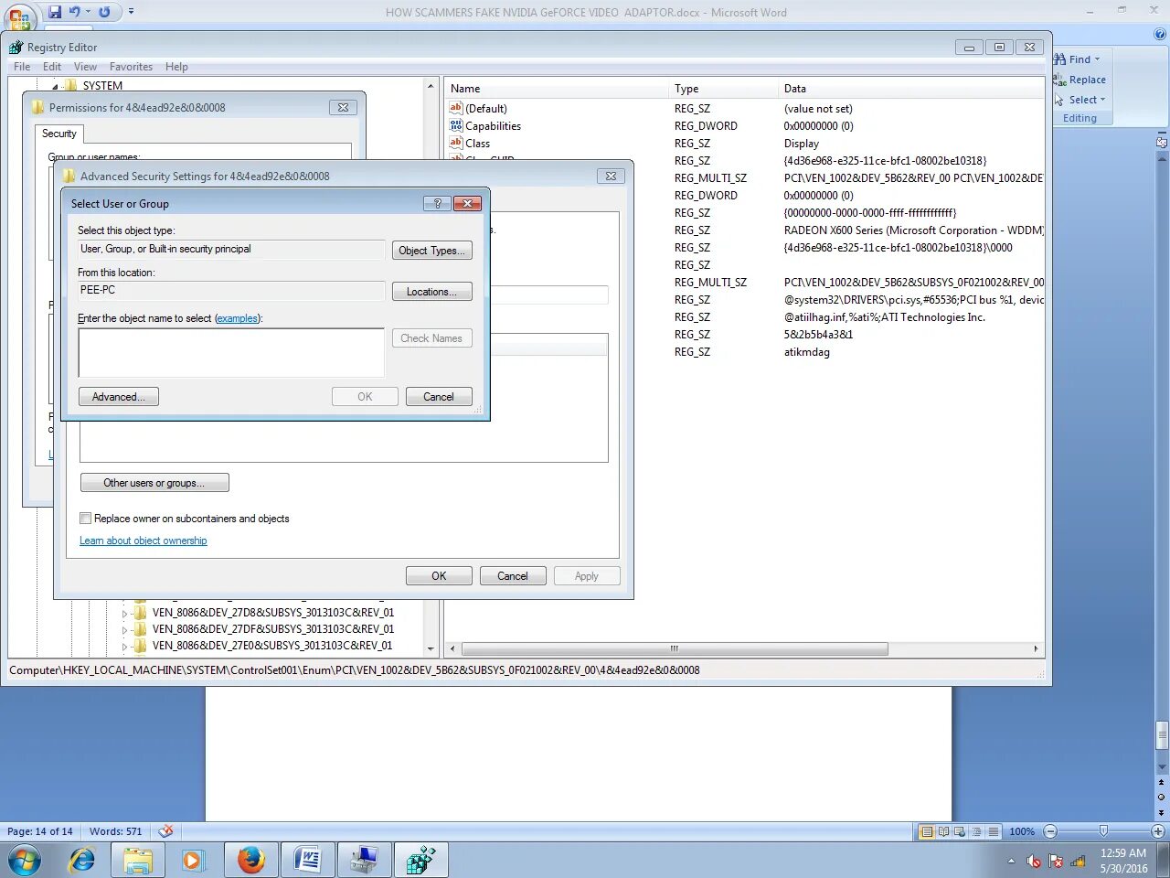Viewport: 1170px width, 878px height.
Task: Click Other users or groups button
Action: click(x=154, y=483)
